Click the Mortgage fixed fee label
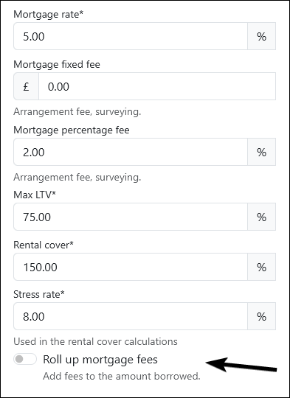The image size is (290, 398). (57, 64)
